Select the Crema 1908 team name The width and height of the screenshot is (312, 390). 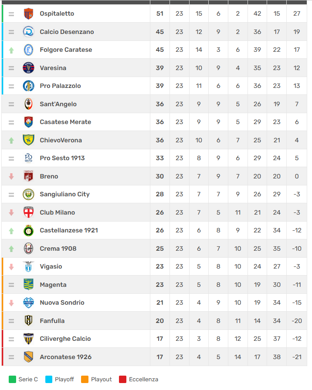pos(58,249)
